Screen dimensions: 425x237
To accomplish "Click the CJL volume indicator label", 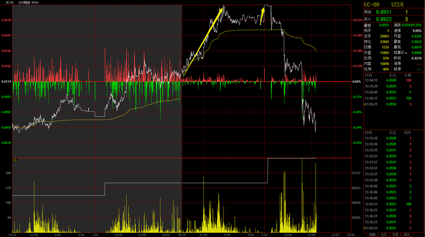I will 15,160.
